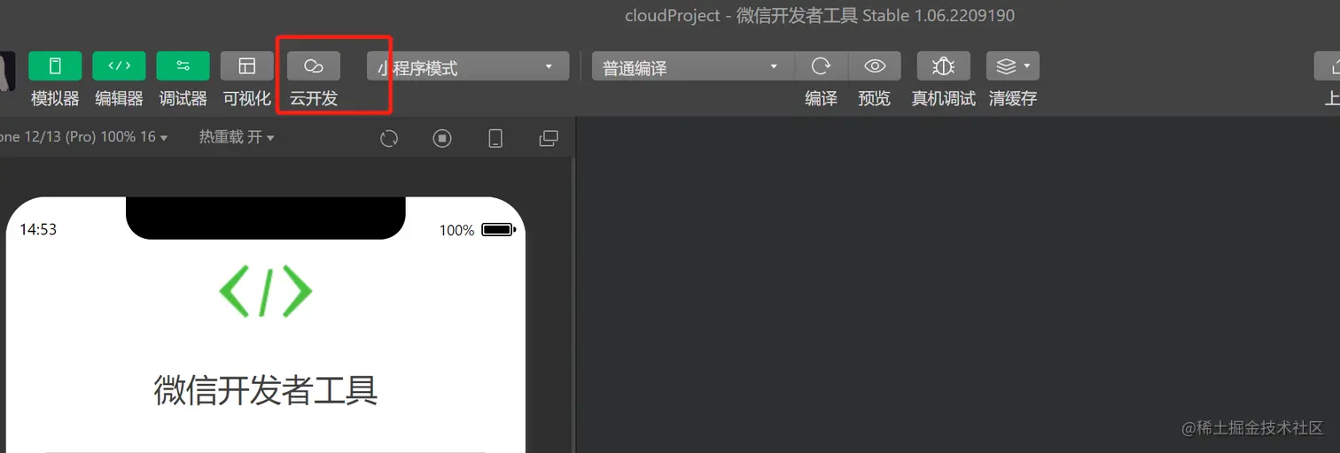Click the battery icon in simulator status bar

pos(498,230)
